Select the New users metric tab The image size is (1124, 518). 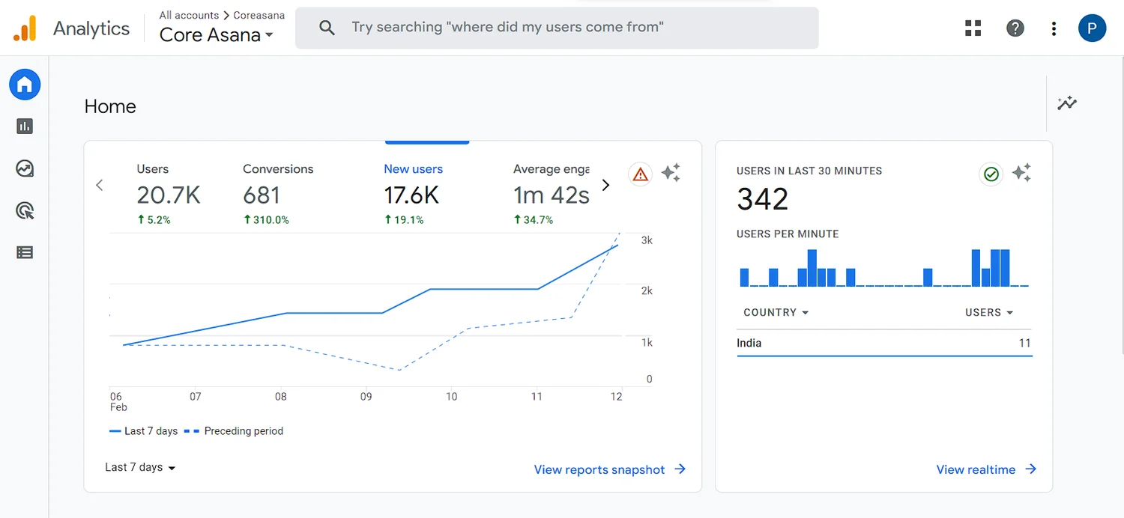(413, 194)
